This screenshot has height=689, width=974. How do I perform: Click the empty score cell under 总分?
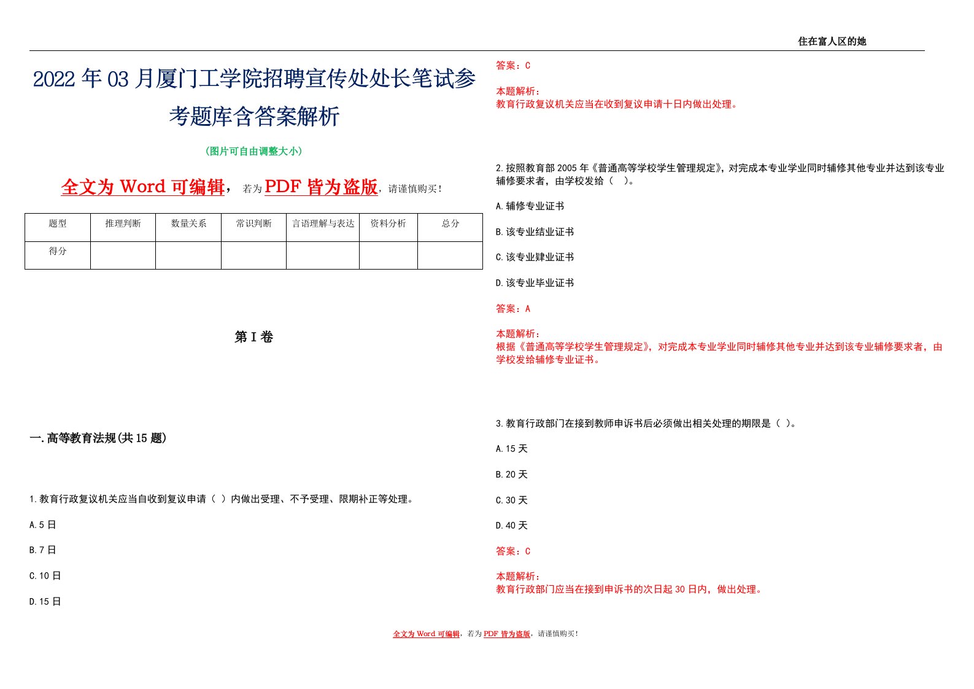click(450, 255)
